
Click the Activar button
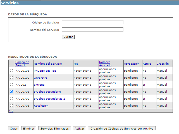click(x=79, y=128)
